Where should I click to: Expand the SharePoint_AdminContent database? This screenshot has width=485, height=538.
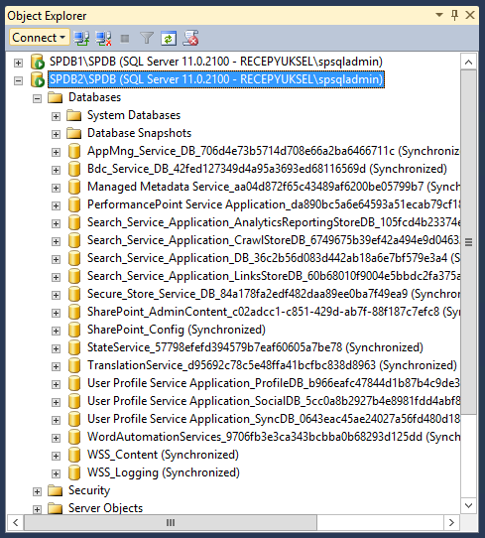click(56, 313)
